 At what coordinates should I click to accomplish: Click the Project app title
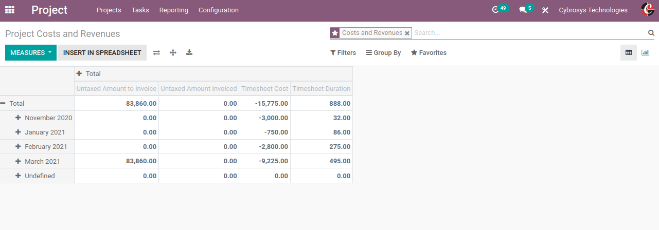tap(49, 10)
